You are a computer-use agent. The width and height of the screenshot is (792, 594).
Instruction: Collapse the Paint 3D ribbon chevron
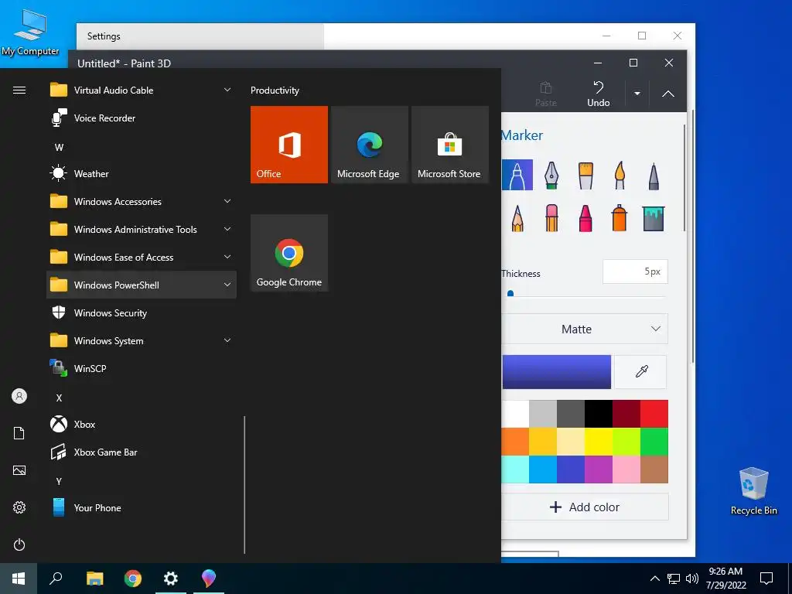point(667,94)
